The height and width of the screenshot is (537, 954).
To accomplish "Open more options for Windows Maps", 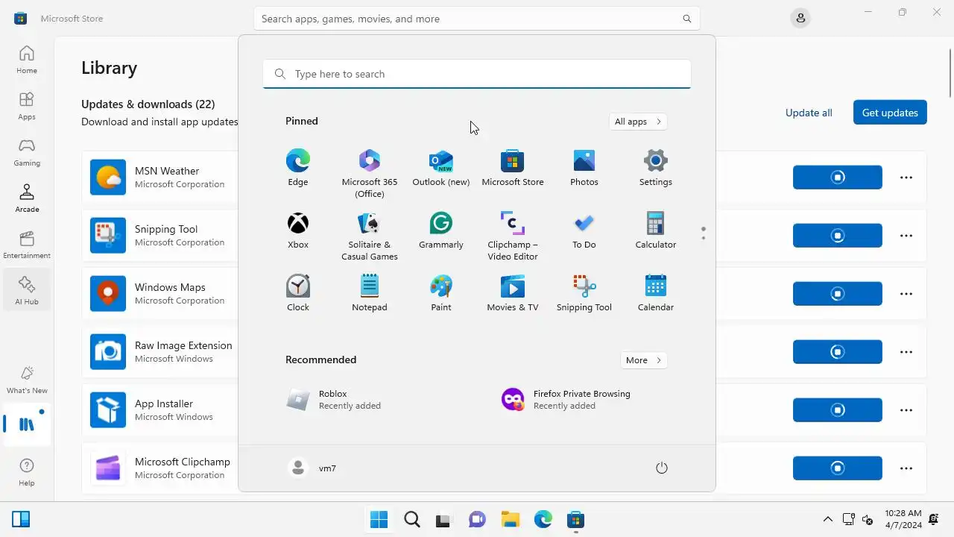I will (906, 294).
